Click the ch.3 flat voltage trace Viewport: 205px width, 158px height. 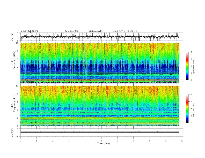click(x=100, y=132)
